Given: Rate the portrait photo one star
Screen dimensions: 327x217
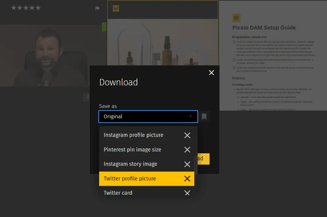Looking at the screenshot, I should coord(13,8).
